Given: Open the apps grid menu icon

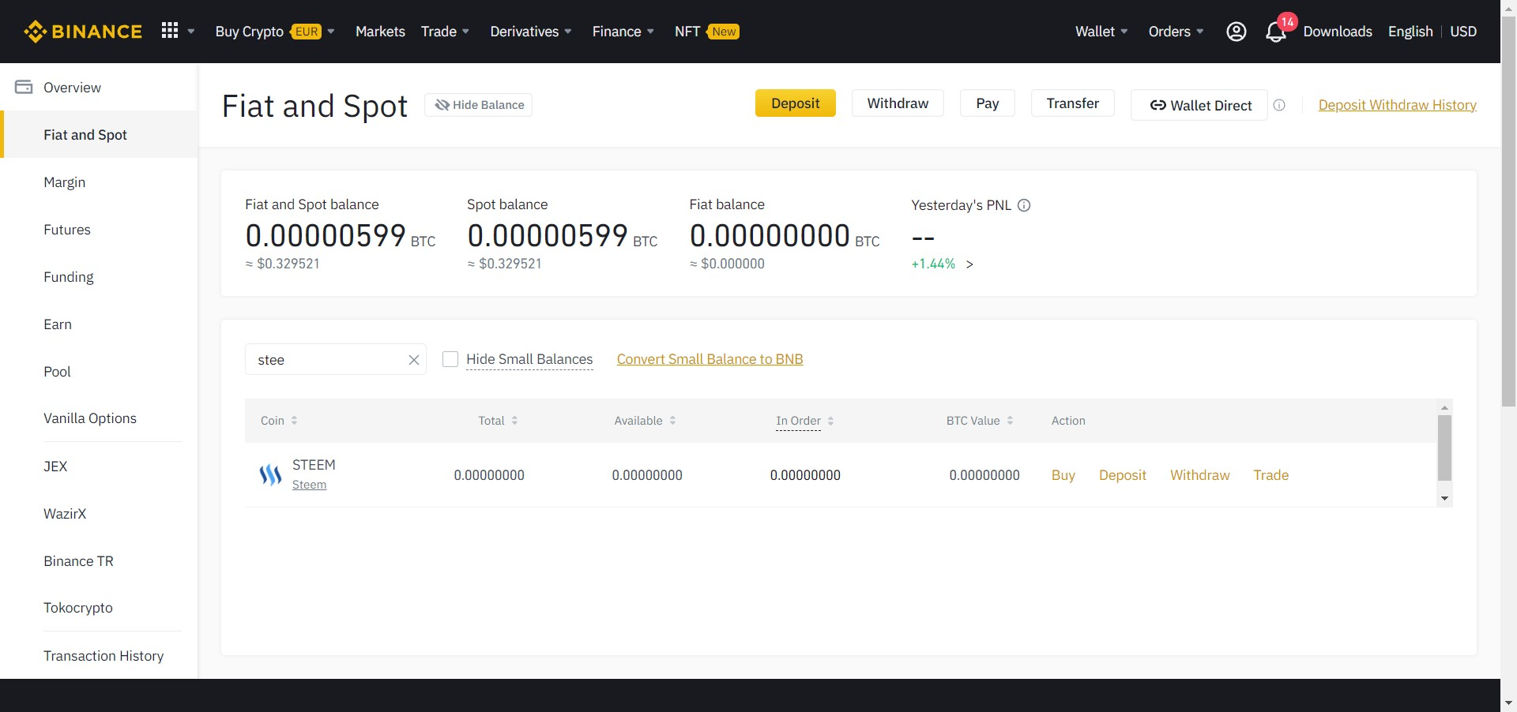Looking at the screenshot, I should click(169, 31).
